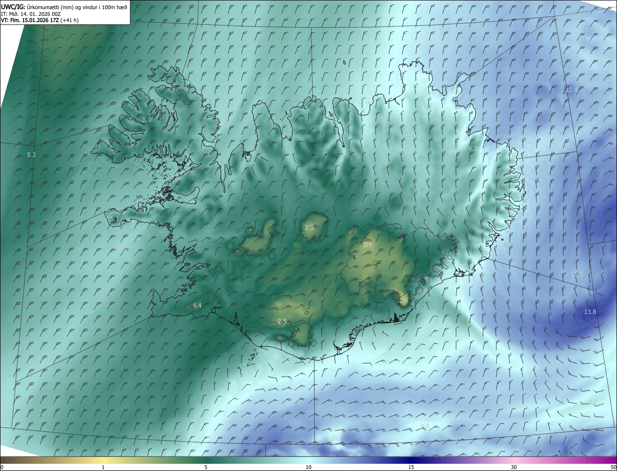Image resolution: width=617 pixels, height=471 pixels.
Task: Click the 9.6 value label near the bottom edge
Action: point(335,438)
